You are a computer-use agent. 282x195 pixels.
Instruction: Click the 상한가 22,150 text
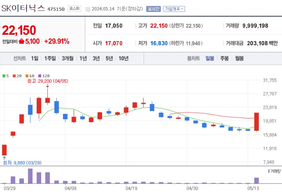pyautogui.click(x=186, y=26)
